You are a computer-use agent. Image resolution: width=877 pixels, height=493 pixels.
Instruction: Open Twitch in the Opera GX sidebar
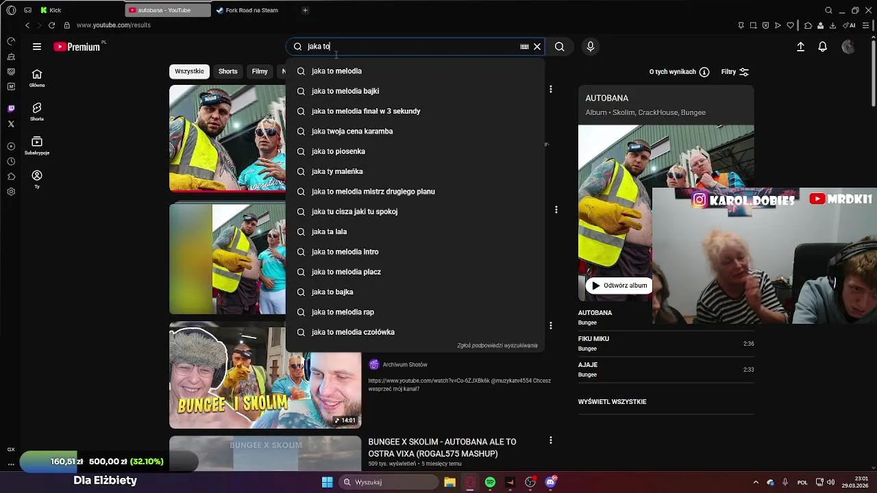coord(11,108)
